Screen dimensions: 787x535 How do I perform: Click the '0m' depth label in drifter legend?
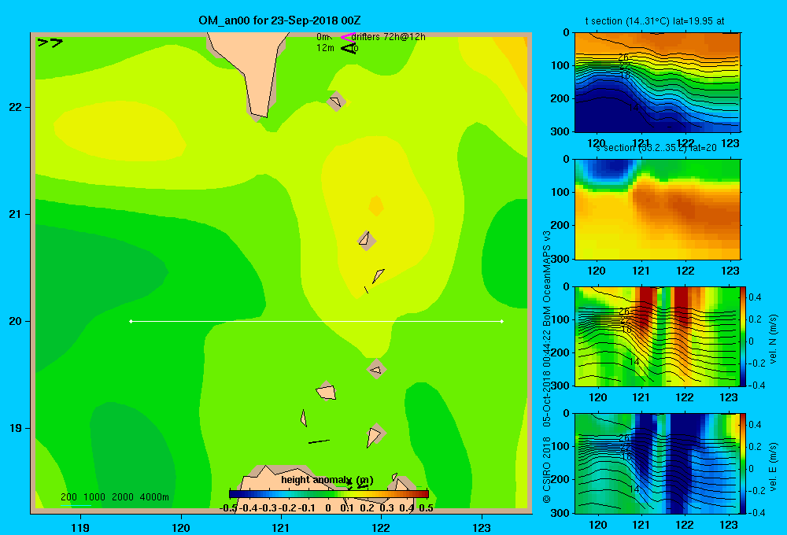coord(323,37)
